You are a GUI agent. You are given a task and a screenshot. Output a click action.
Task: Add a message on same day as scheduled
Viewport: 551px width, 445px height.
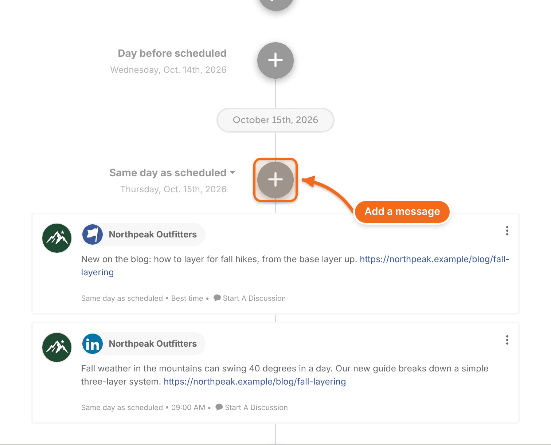point(275,180)
